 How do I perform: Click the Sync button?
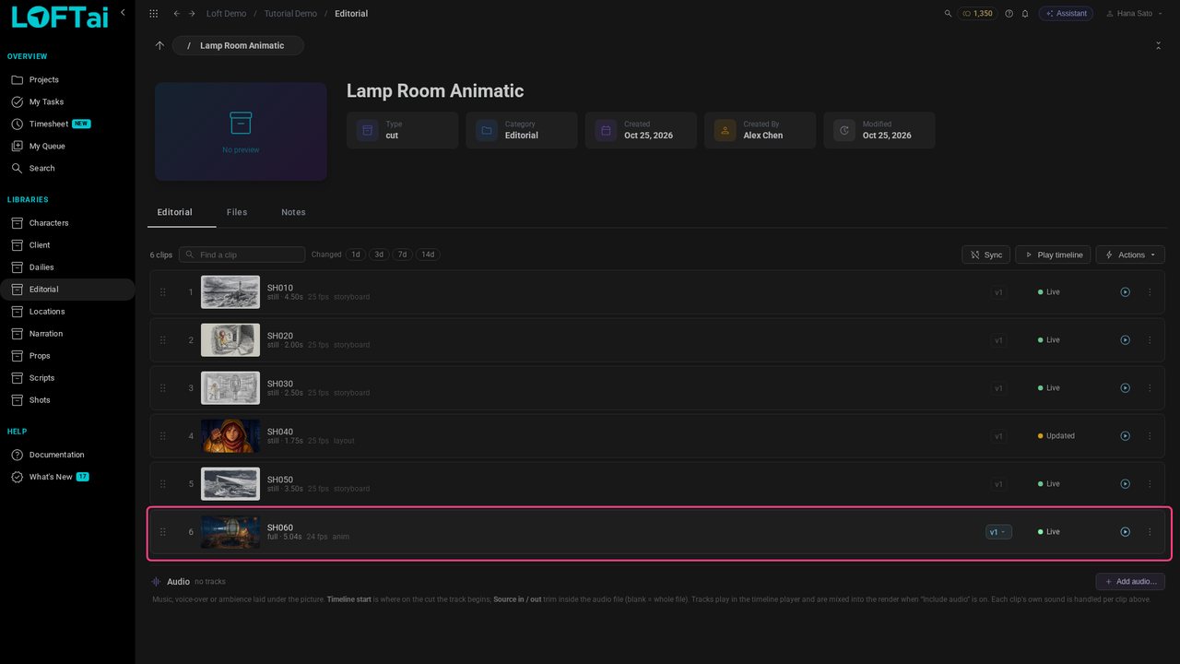tap(985, 255)
